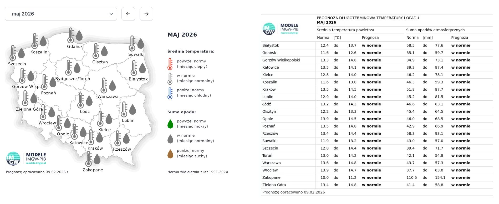Go to previous month with left arrow
Viewport: 499px width, 204px height.
[x=128, y=14]
